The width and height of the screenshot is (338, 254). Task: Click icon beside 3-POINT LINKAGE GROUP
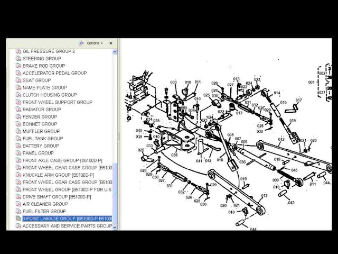[x=18, y=219]
